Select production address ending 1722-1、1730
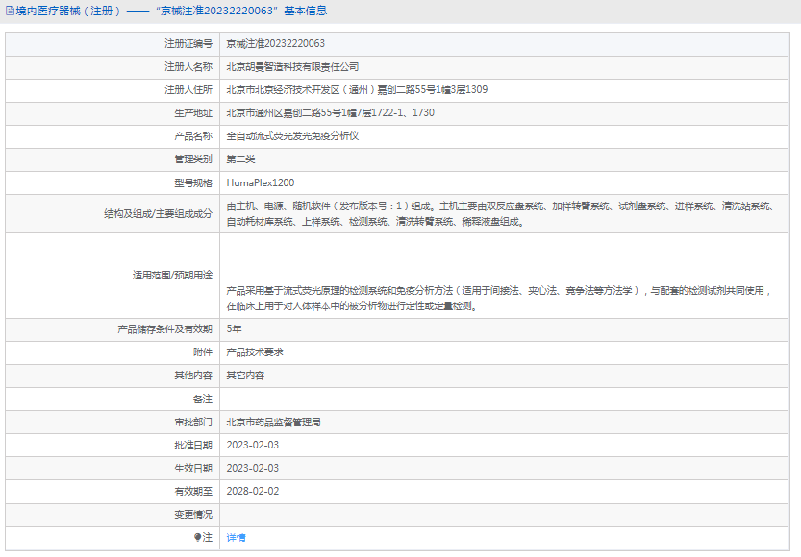801x557 pixels. click(330, 112)
